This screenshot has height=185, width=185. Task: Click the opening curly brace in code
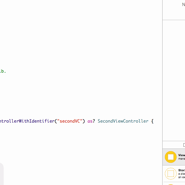pyautogui.click(x=152, y=121)
